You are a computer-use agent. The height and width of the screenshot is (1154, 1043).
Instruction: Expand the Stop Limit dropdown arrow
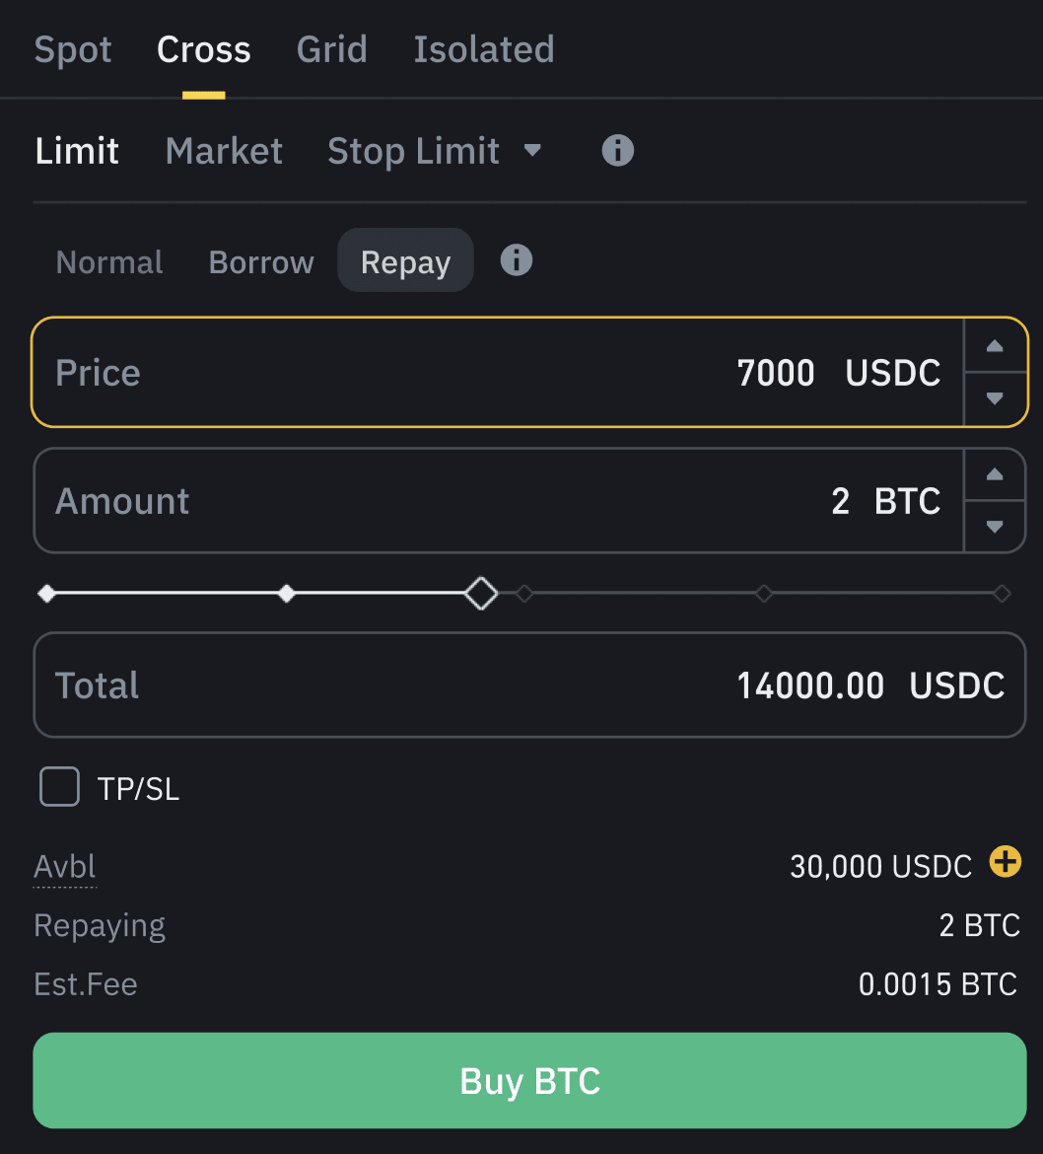[x=532, y=151]
